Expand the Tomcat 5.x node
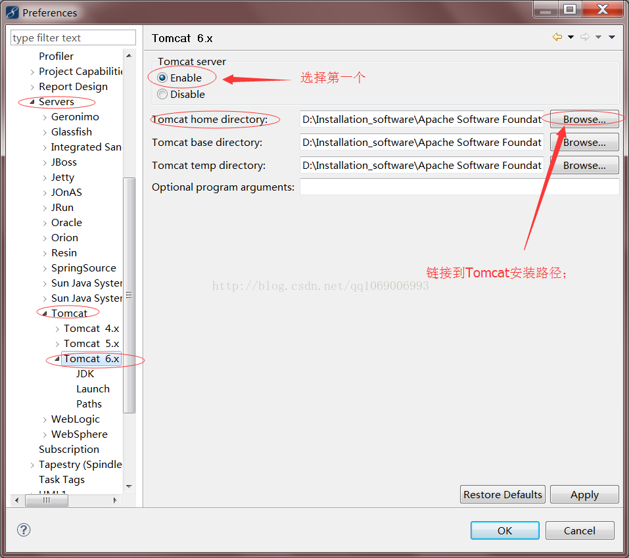This screenshot has height=558, width=629. coord(57,344)
